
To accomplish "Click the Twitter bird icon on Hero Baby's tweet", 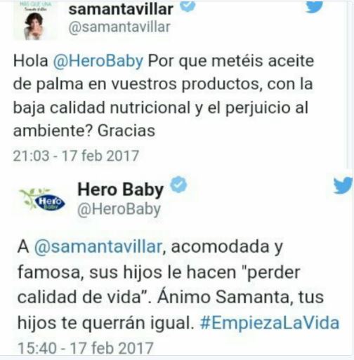I will pos(343,185).
